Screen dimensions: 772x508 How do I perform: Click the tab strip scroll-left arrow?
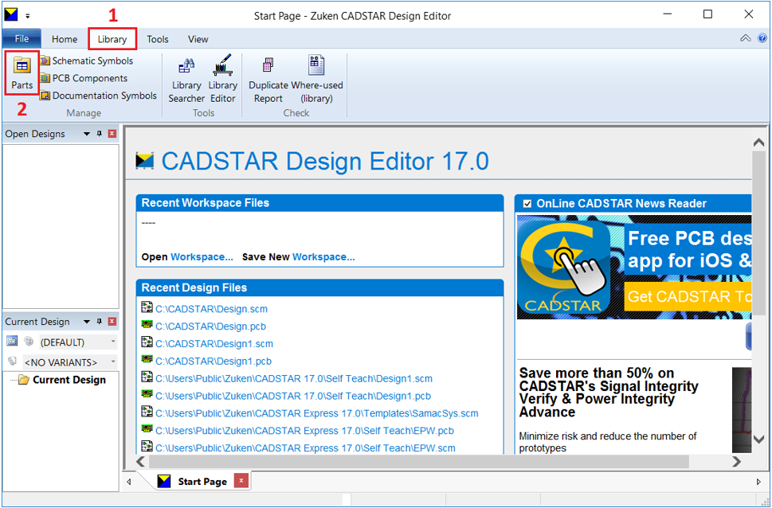click(129, 482)
